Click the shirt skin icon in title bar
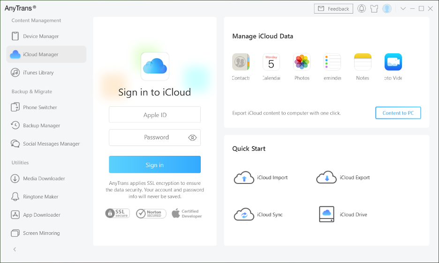Screen dimensions: 439x263 click(374, 9)
